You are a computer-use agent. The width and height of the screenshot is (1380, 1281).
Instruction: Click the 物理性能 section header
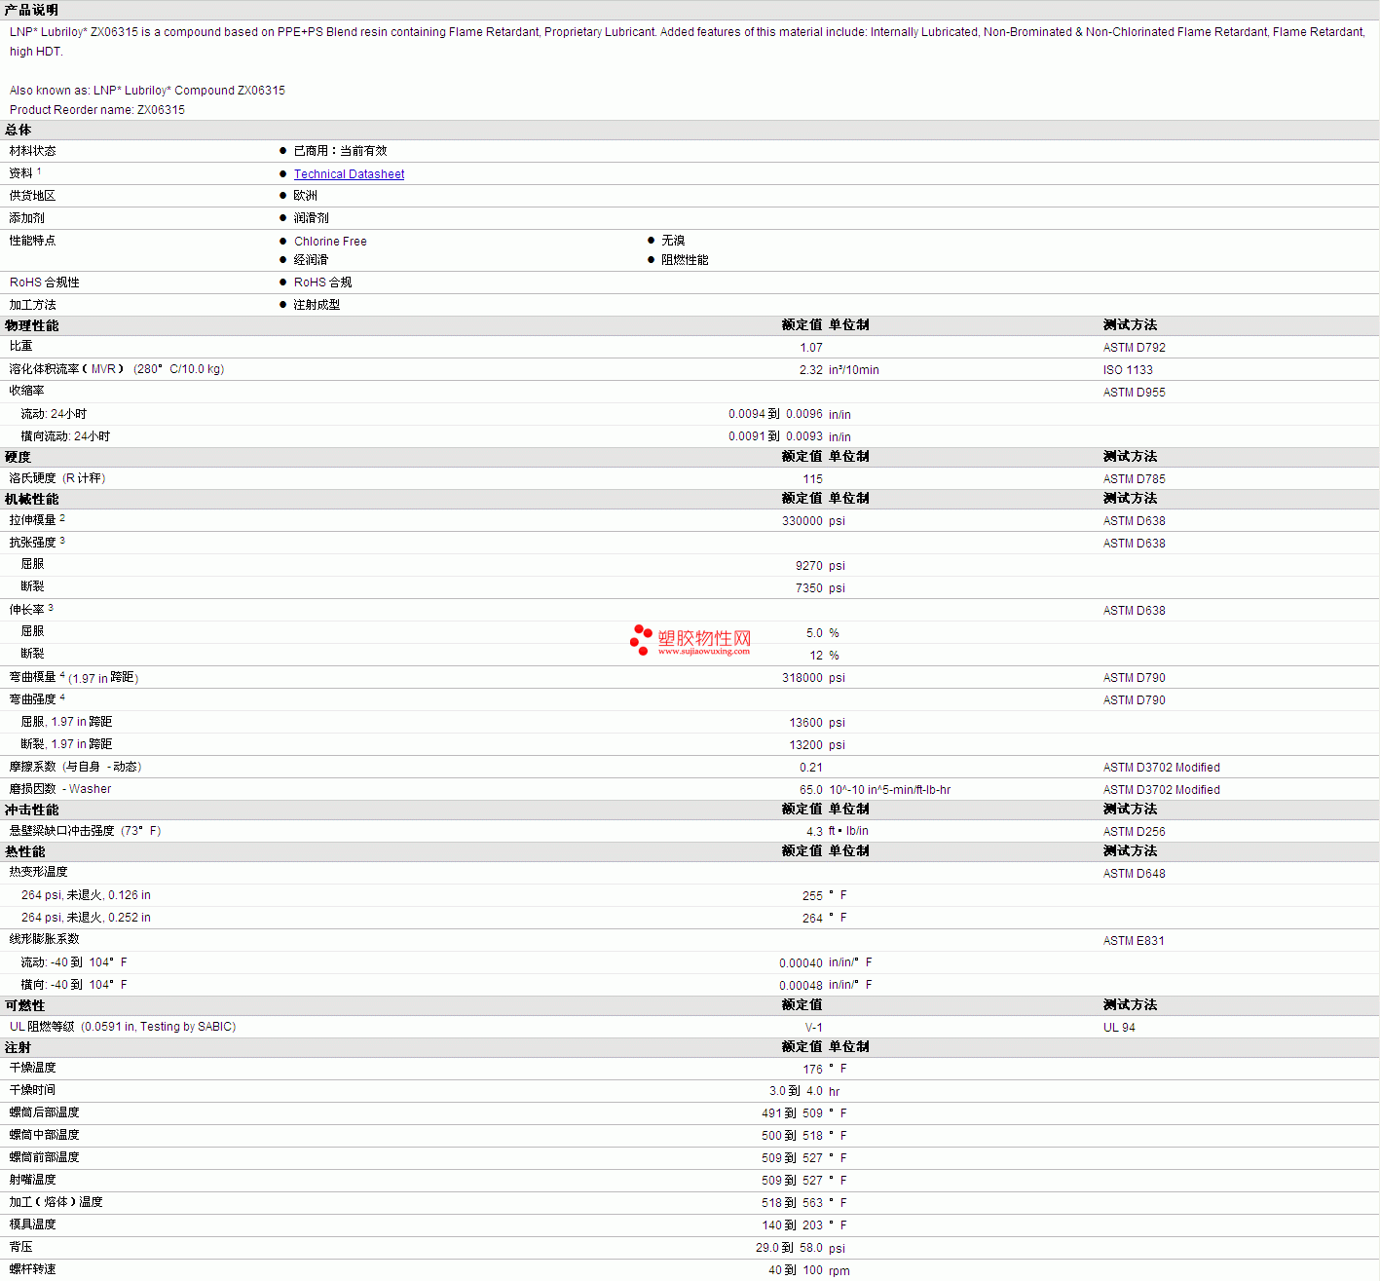coord(31,325)
